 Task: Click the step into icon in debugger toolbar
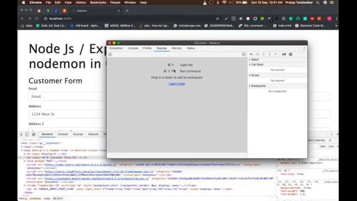[x=264, y=54]
